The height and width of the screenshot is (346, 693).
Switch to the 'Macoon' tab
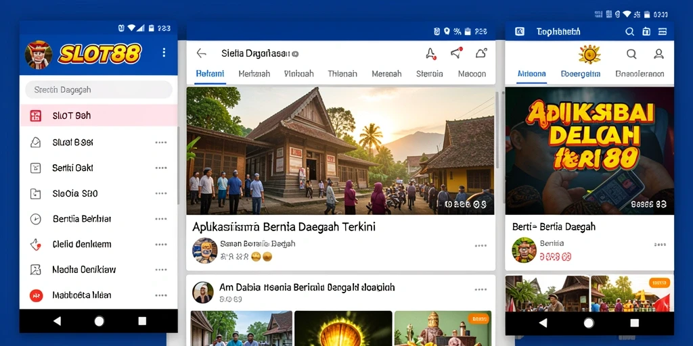pyautogui.click(x=472, y=74)
